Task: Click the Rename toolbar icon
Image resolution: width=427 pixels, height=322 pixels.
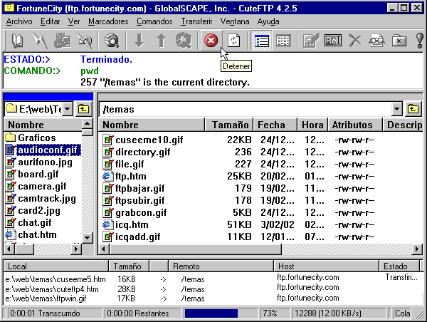Action: pyautogui.click(x=333, y=41)
